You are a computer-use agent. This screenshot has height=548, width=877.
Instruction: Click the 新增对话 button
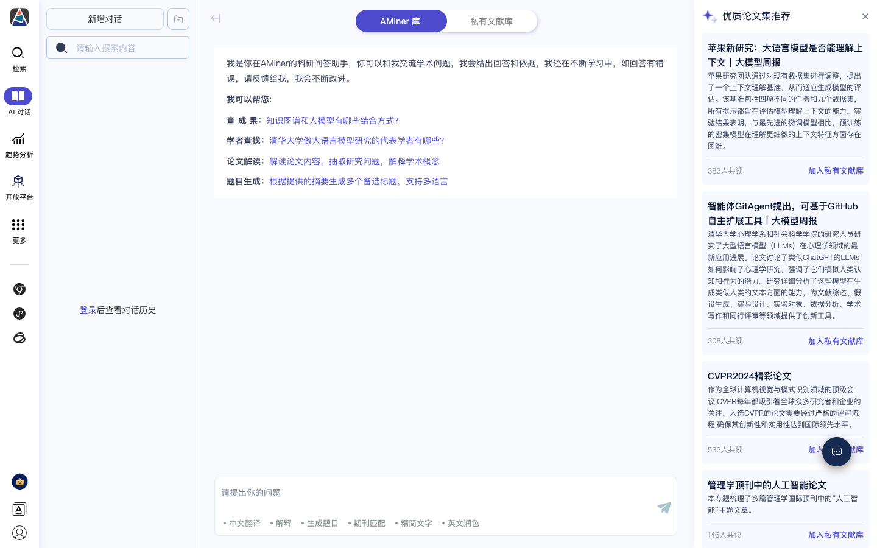tap(105, 18)
